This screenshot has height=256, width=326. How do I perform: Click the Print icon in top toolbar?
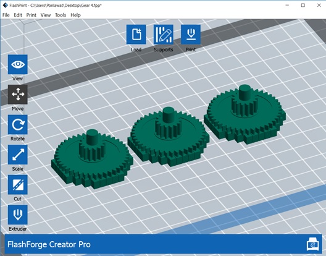coord(191,35)
